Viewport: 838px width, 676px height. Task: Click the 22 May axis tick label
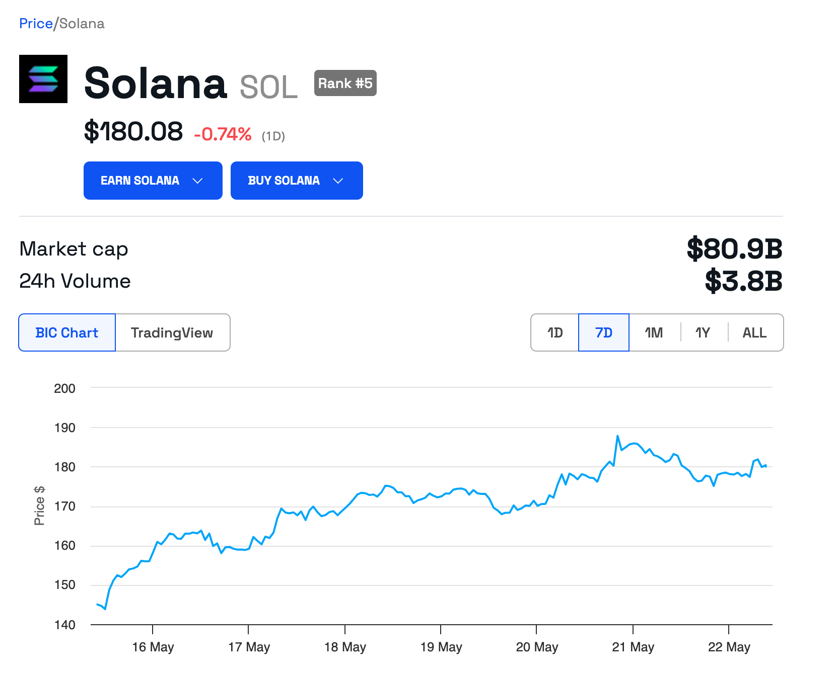tap(729, 647)
